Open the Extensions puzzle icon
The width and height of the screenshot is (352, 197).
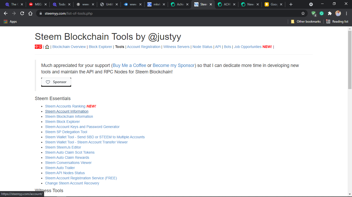[330, 13]
